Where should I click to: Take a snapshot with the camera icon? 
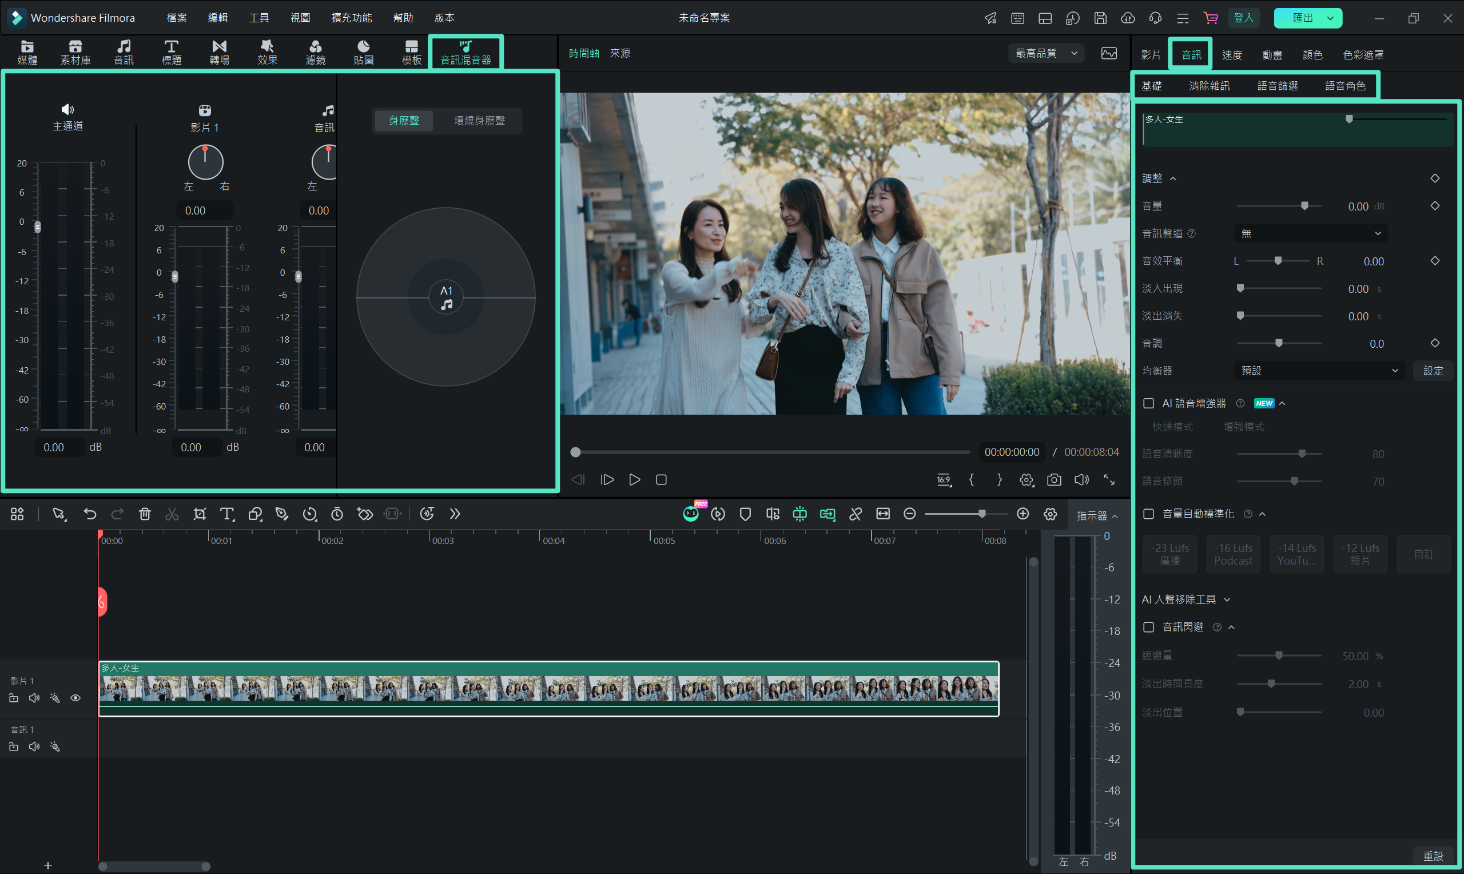pos(1055,480)
